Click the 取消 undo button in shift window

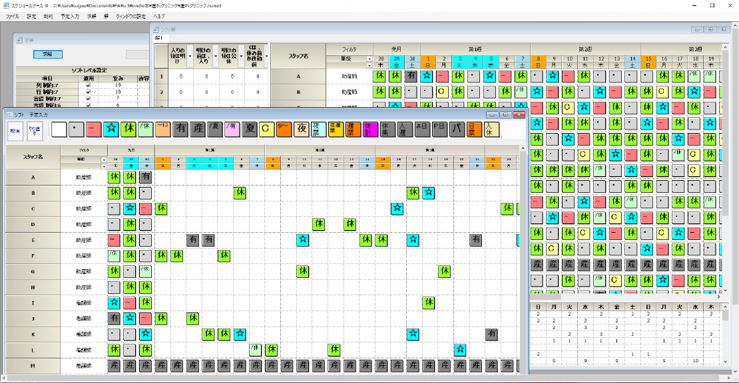pyautogui.click(x=15, y=131)
